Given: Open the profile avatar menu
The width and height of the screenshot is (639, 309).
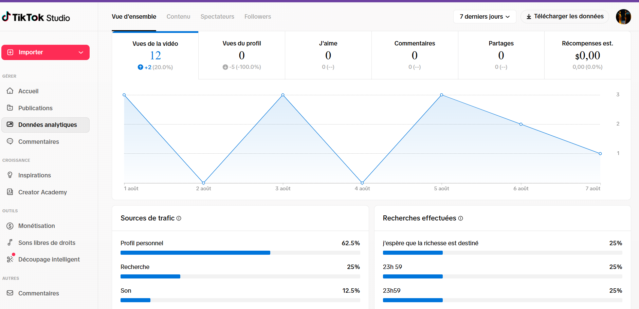Looking at the screenshot, I should (623, 17).
